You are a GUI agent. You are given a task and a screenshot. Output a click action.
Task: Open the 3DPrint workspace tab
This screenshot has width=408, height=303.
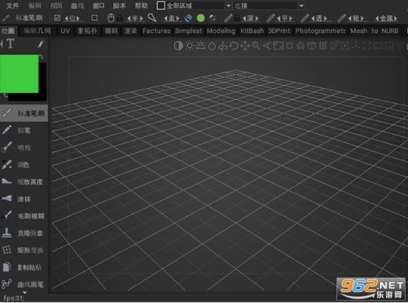pyautogui.click(x=279, y=31)
